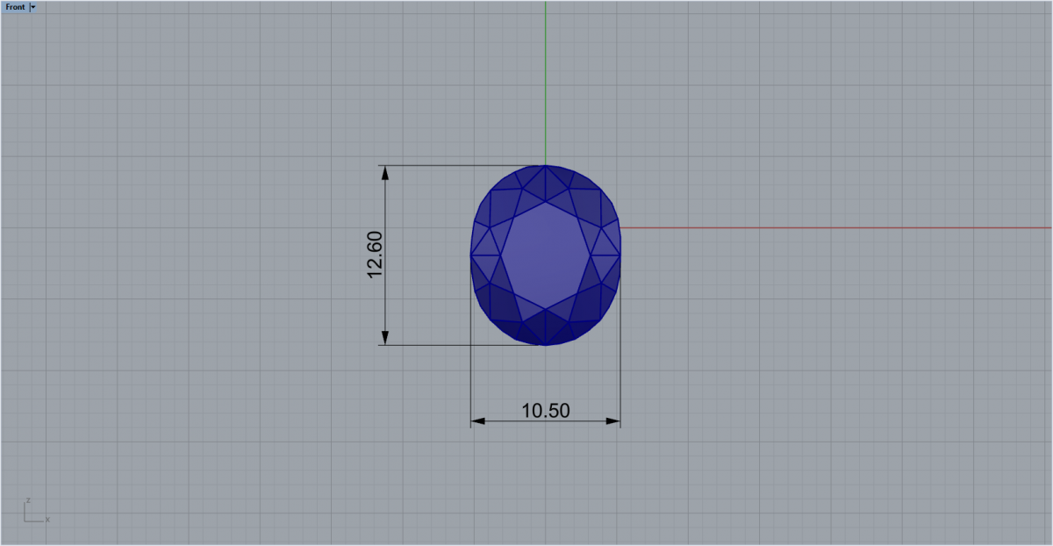The width and height of the screenshot is (1053, 546).
Task: Click the rightmost girdle point of the gem
Action: pyautogui.click(x=620, y=255)
